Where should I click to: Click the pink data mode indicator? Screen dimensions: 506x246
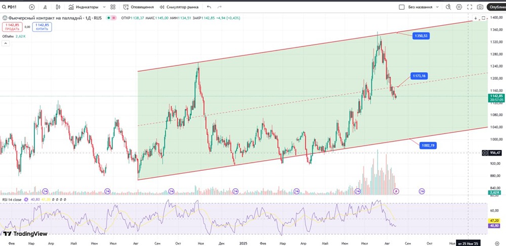coord(114,18)
